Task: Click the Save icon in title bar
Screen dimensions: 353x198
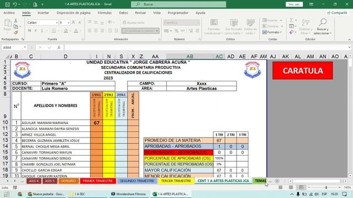Action: (x=7, y=4)
